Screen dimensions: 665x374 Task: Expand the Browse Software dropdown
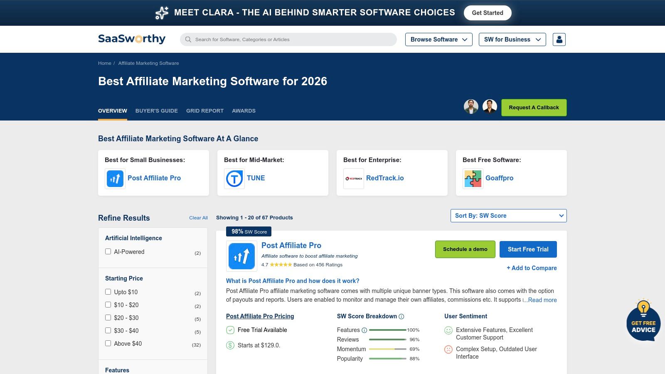(438, 39)
